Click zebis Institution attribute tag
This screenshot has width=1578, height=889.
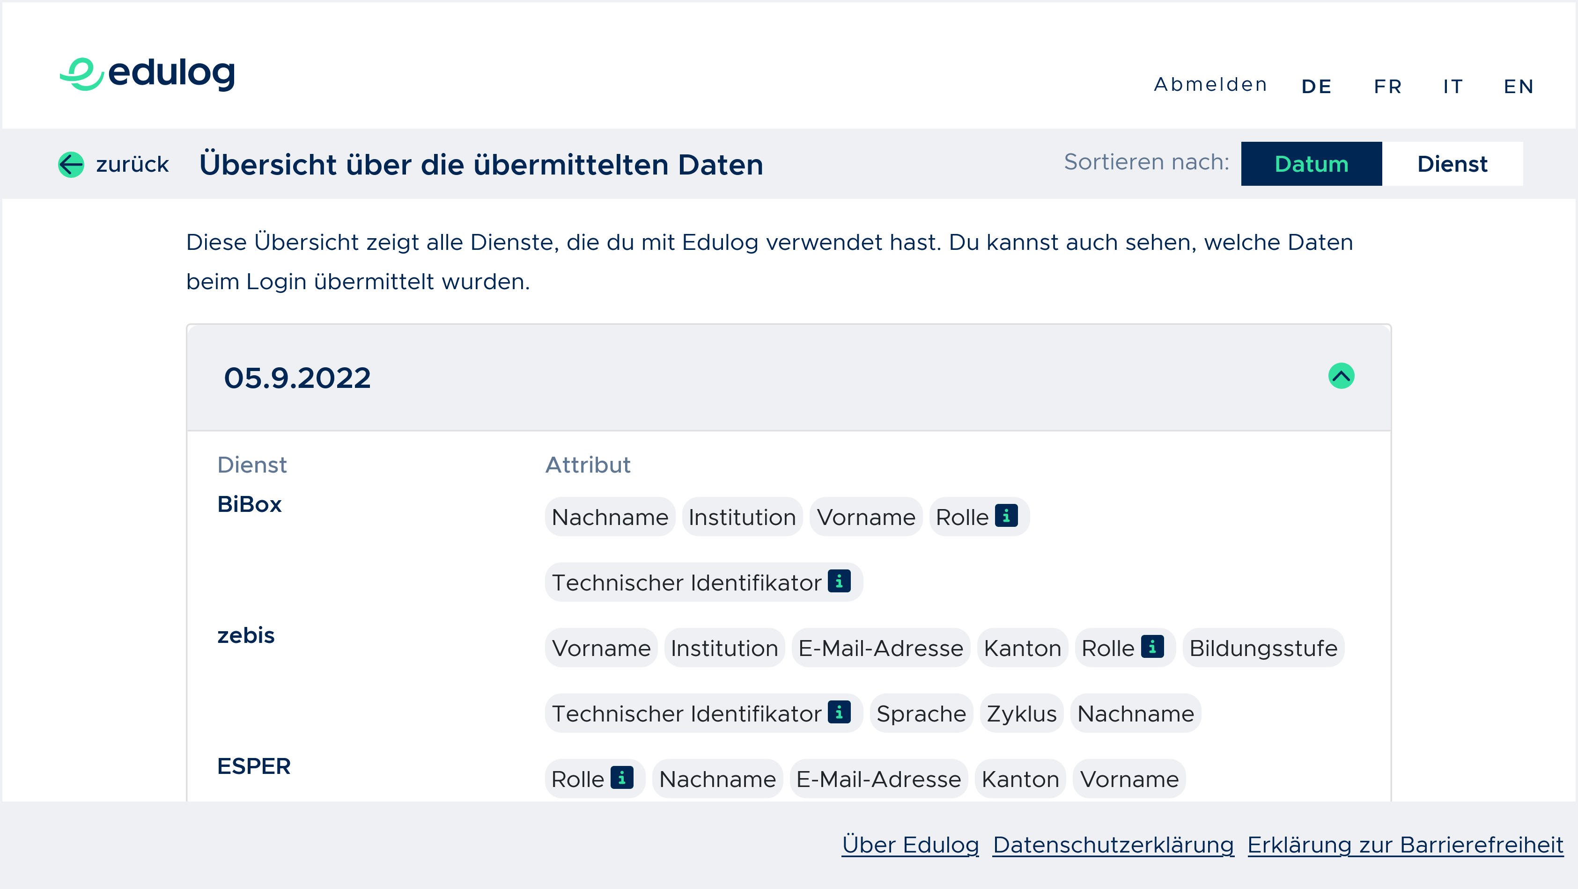click(x=724, y=648)
